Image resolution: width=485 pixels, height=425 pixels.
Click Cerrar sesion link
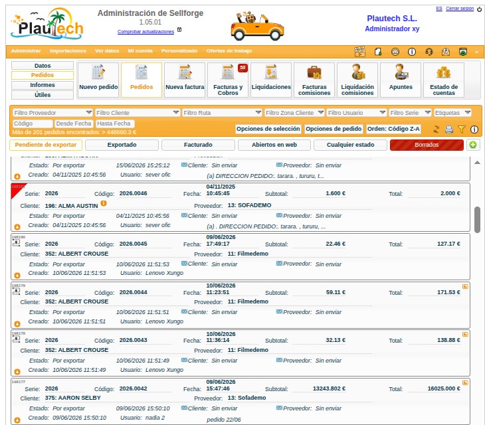tap(460, 9)
